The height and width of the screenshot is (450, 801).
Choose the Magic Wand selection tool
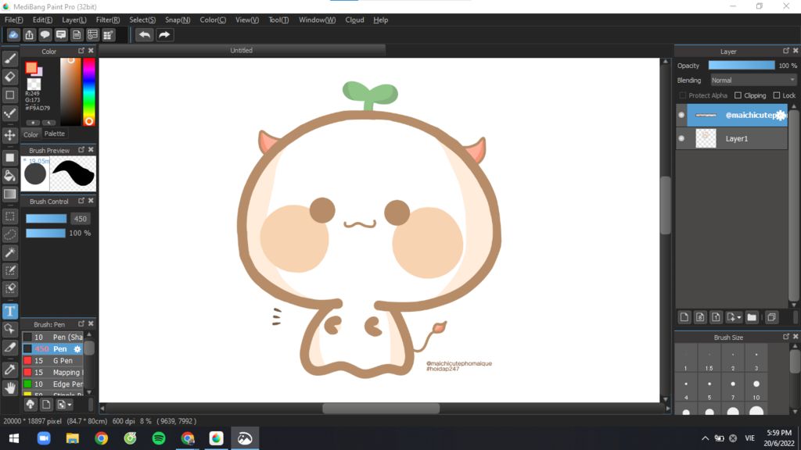coord(10,252)
